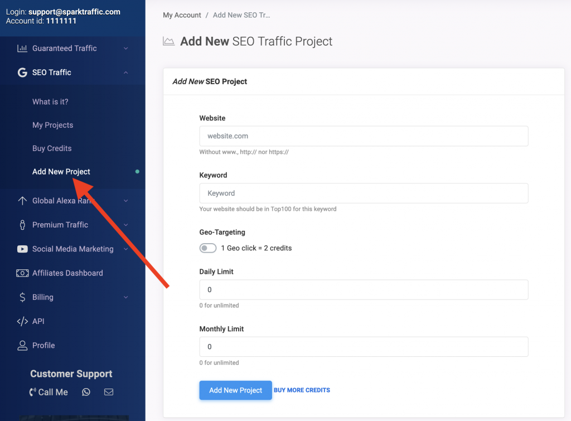571x421 pixels.
Task: Select Add New Project sidebar item
Action: [61, 172]
